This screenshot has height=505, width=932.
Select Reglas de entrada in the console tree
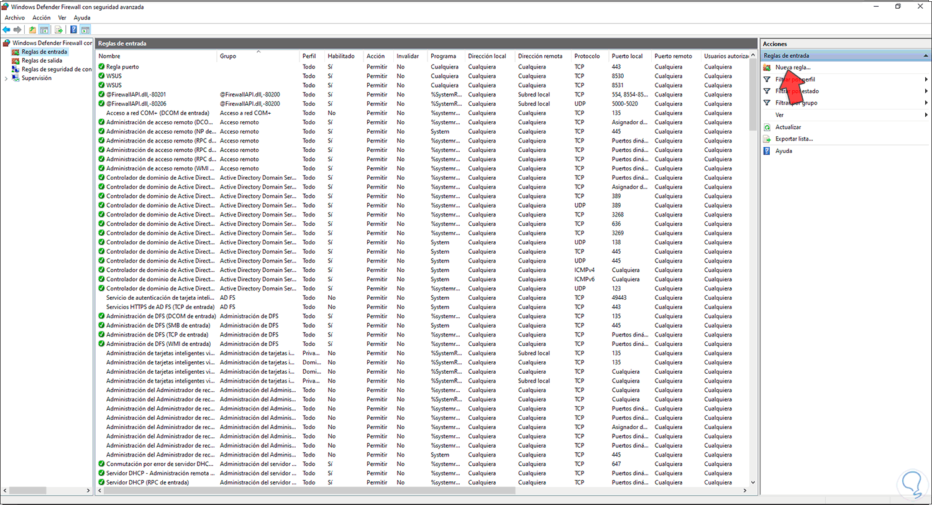point(44,52)
